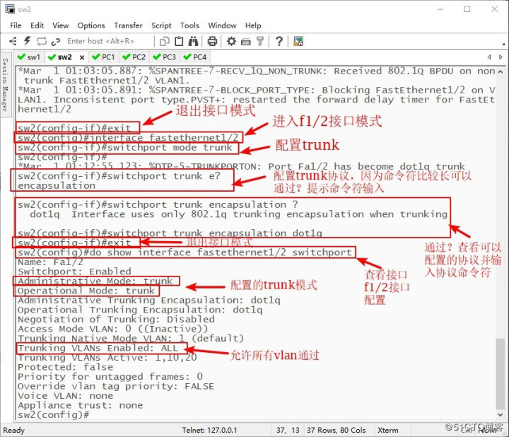Click the line 'Administrative Mode: trunk'
The width and height of the screenshot is (509, 437).
tap(95, 281)
